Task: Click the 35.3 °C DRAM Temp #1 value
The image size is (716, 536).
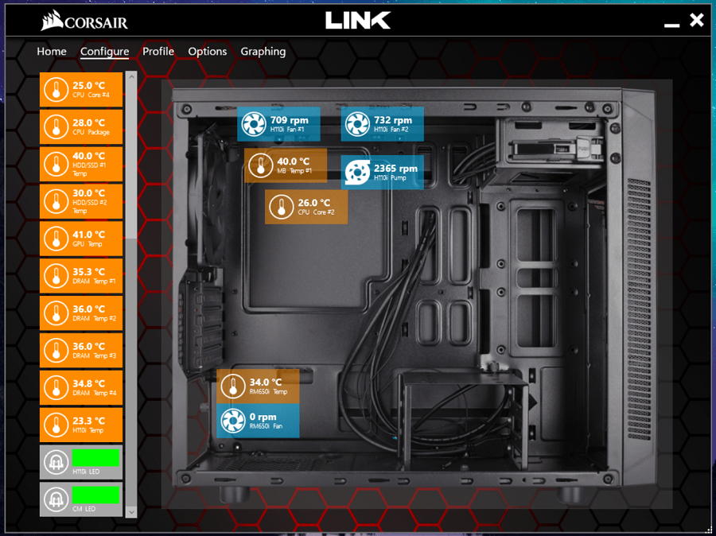Action: tap(88, 272)
